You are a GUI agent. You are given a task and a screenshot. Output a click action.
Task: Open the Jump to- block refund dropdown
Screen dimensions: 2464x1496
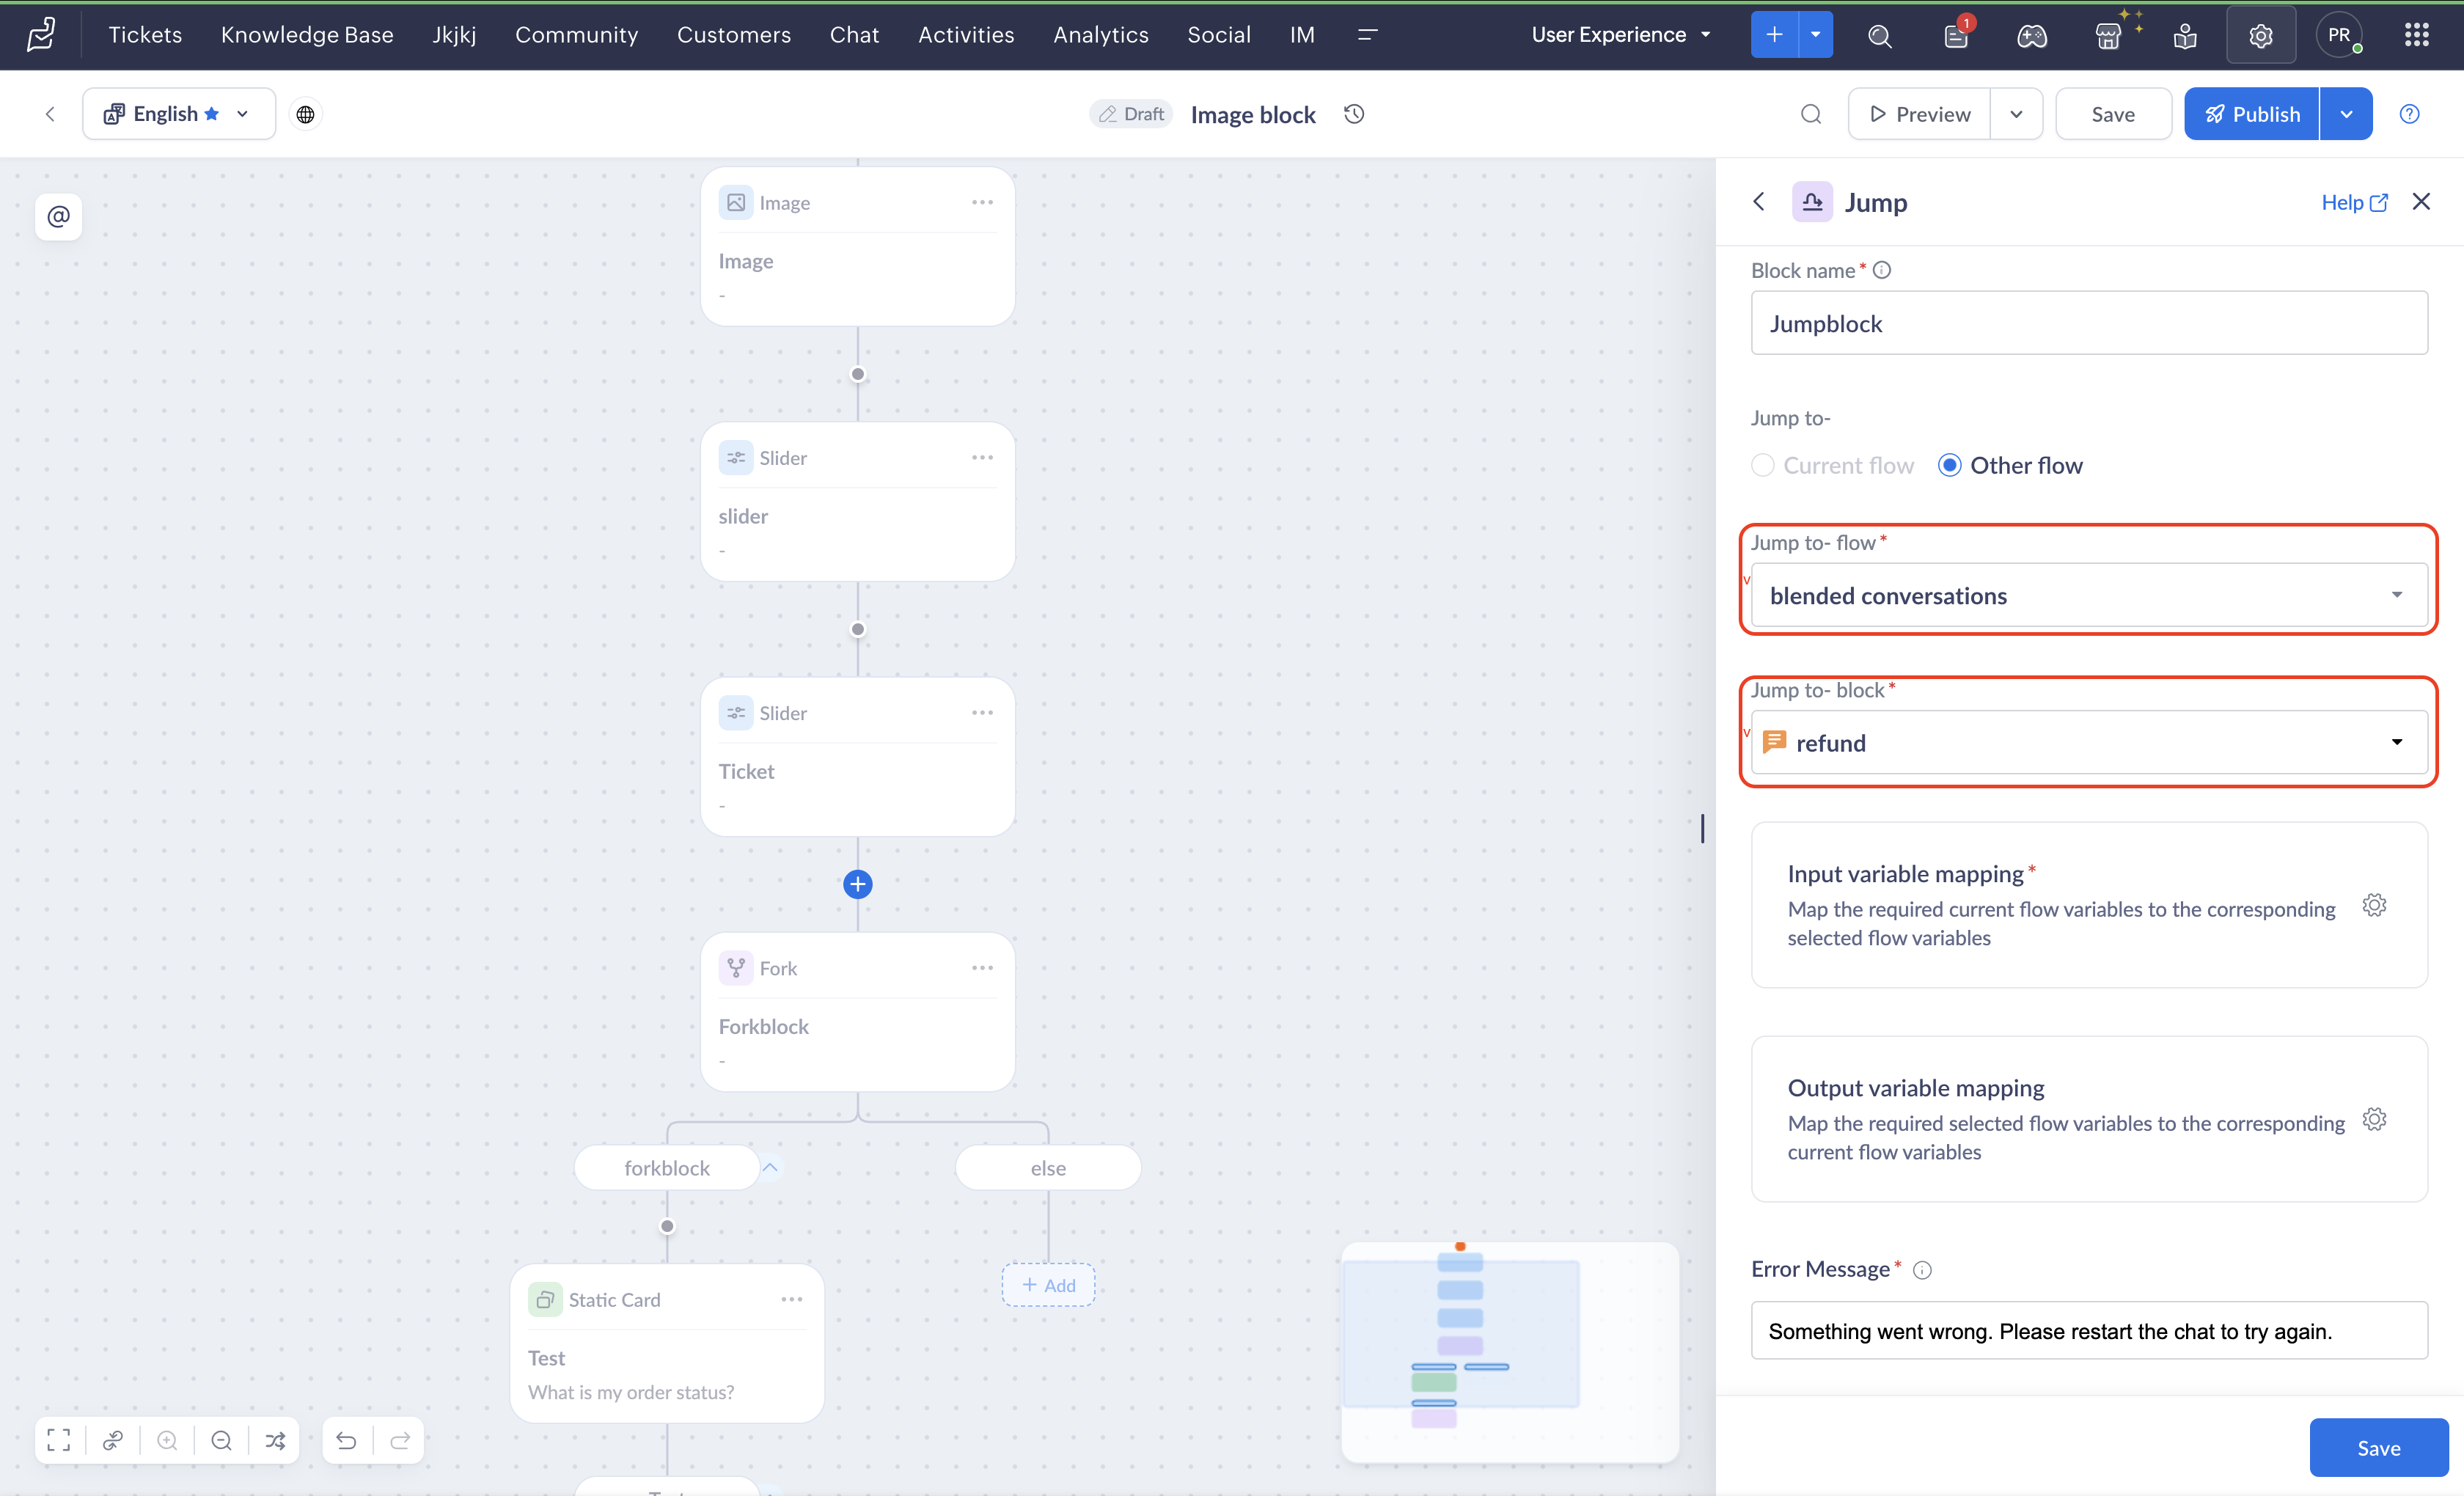pyautogui.click(x=2090, y=742)
